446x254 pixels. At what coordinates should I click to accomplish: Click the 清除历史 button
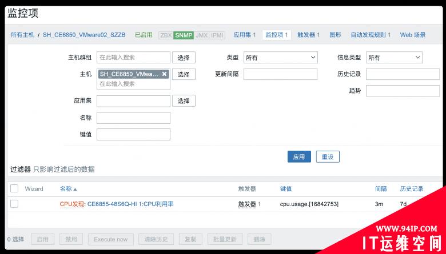point(156,239)
